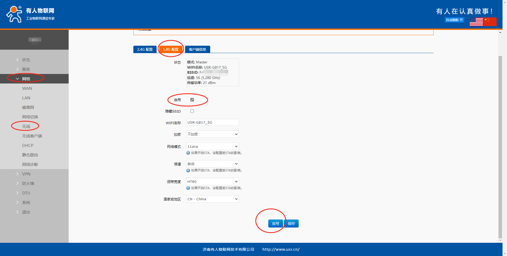Click the USR IoT logo icon
This screenshot has width=507, height=256.
(14, 14)
